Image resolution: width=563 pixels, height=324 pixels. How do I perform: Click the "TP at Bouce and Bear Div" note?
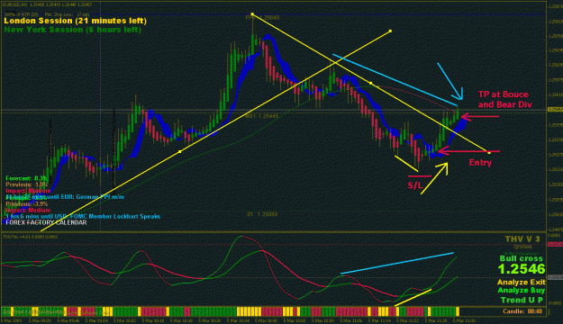click(x=504, y=99)
